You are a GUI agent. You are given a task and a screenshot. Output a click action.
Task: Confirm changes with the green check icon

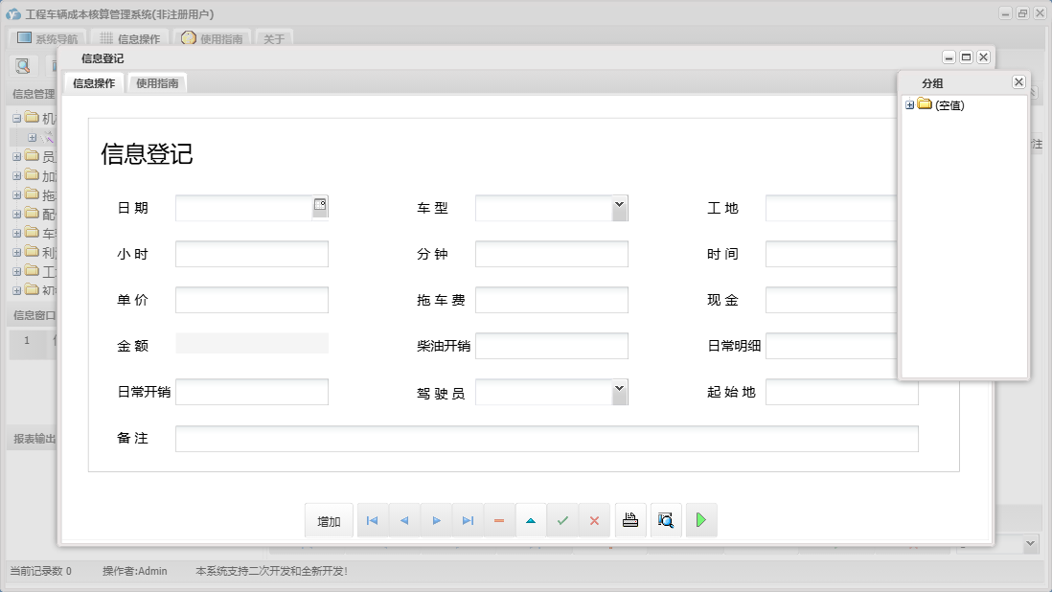point(562,519)
